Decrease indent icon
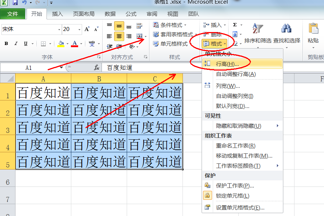This screenshot has height=216, width=324. (109, 46)
